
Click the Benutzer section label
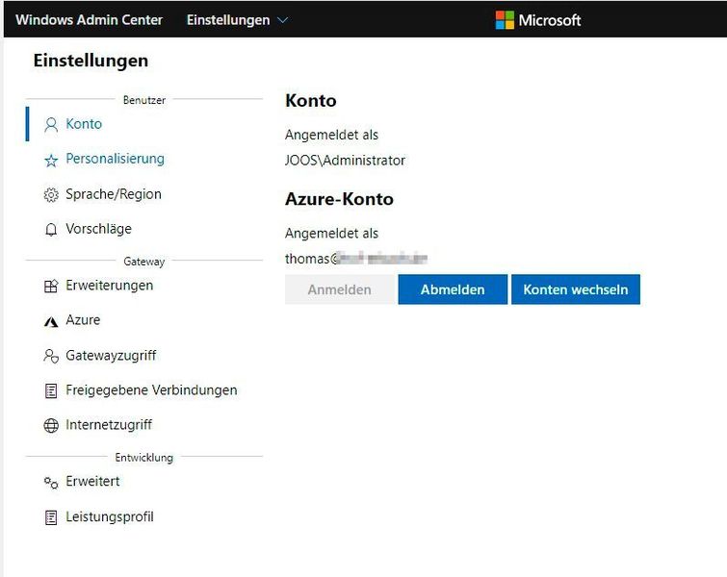(144, 100)
